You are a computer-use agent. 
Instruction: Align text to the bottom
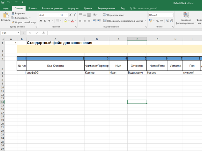coord(89,15)
